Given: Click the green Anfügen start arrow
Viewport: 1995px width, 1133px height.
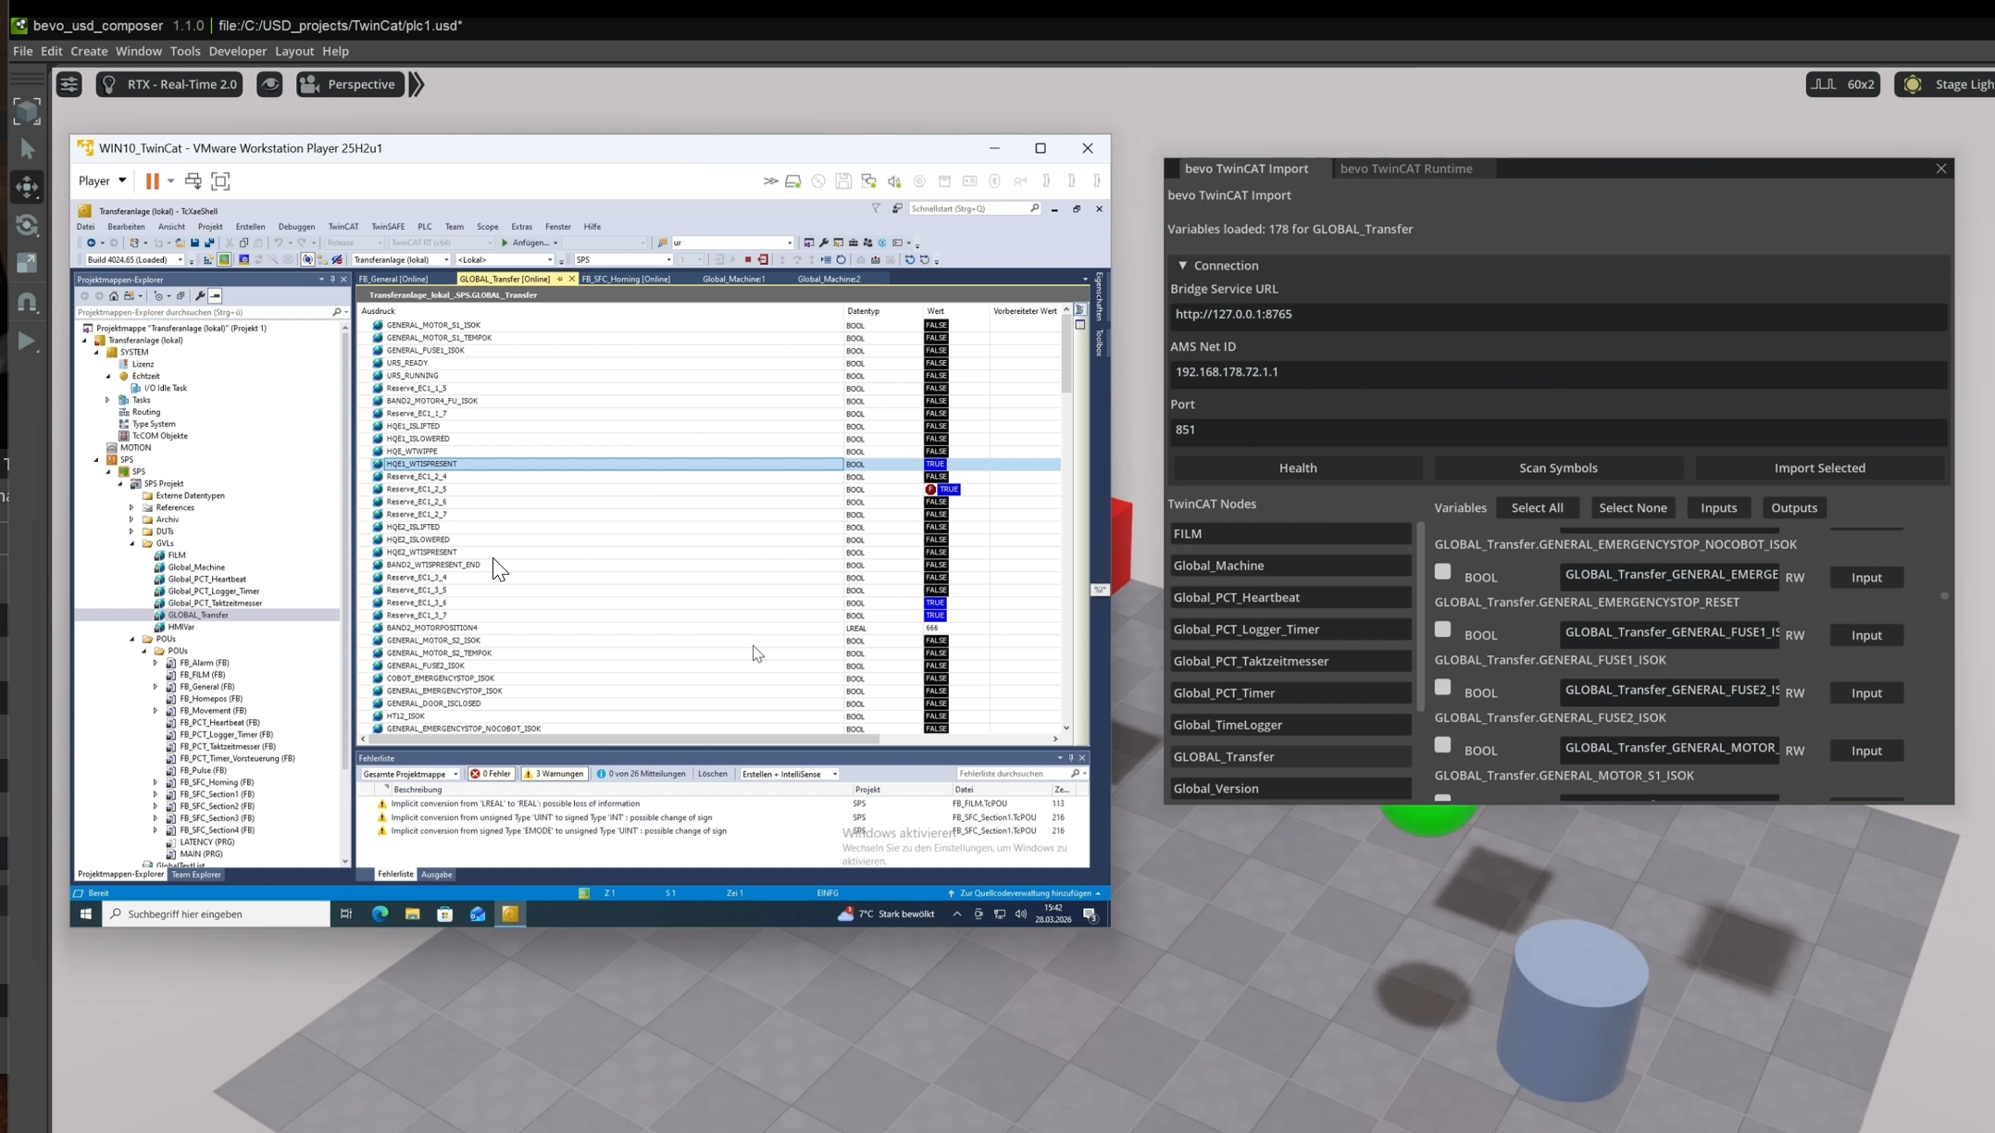Looking at the screenshot, I should (505, 243).
